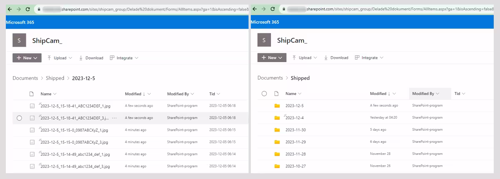Click forward arrow in right browser window
Screen dimensions: 500x179
point(264,9)
